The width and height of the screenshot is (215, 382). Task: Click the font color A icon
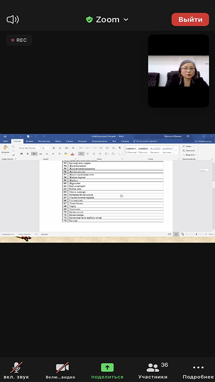point(73,154)
